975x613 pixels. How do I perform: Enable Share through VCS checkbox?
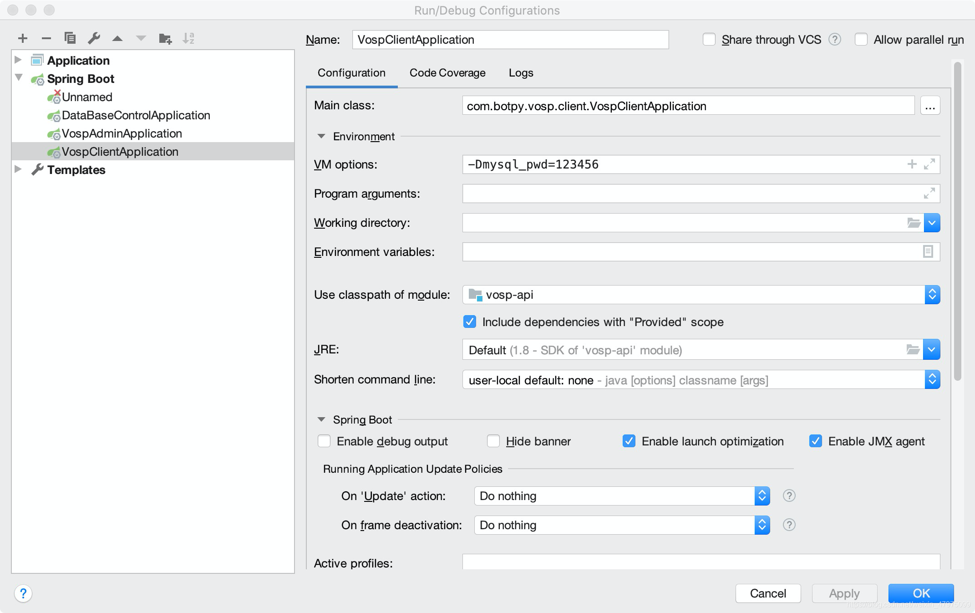[709, 40]
